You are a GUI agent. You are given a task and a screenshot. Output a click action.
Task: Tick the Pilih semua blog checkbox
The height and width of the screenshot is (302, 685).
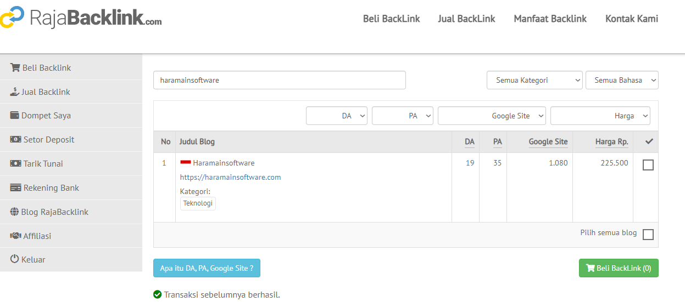point(648,235)
